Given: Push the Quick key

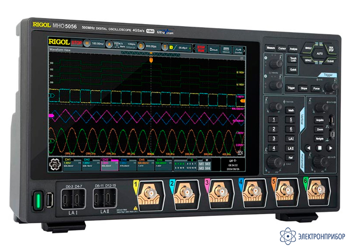Looking at the screenshot, I should [293, 69].
